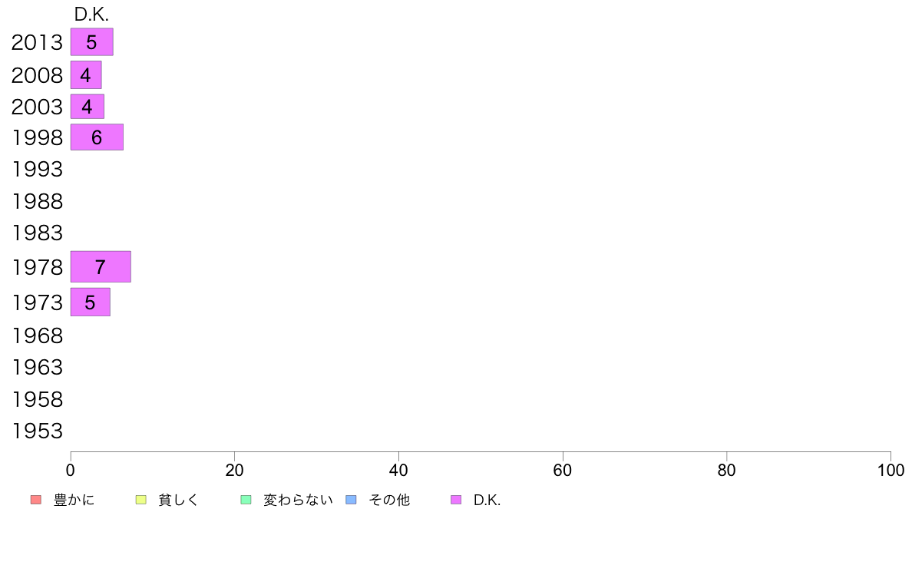
Task: Click the 1968 year label
Action: coord(37,335)
